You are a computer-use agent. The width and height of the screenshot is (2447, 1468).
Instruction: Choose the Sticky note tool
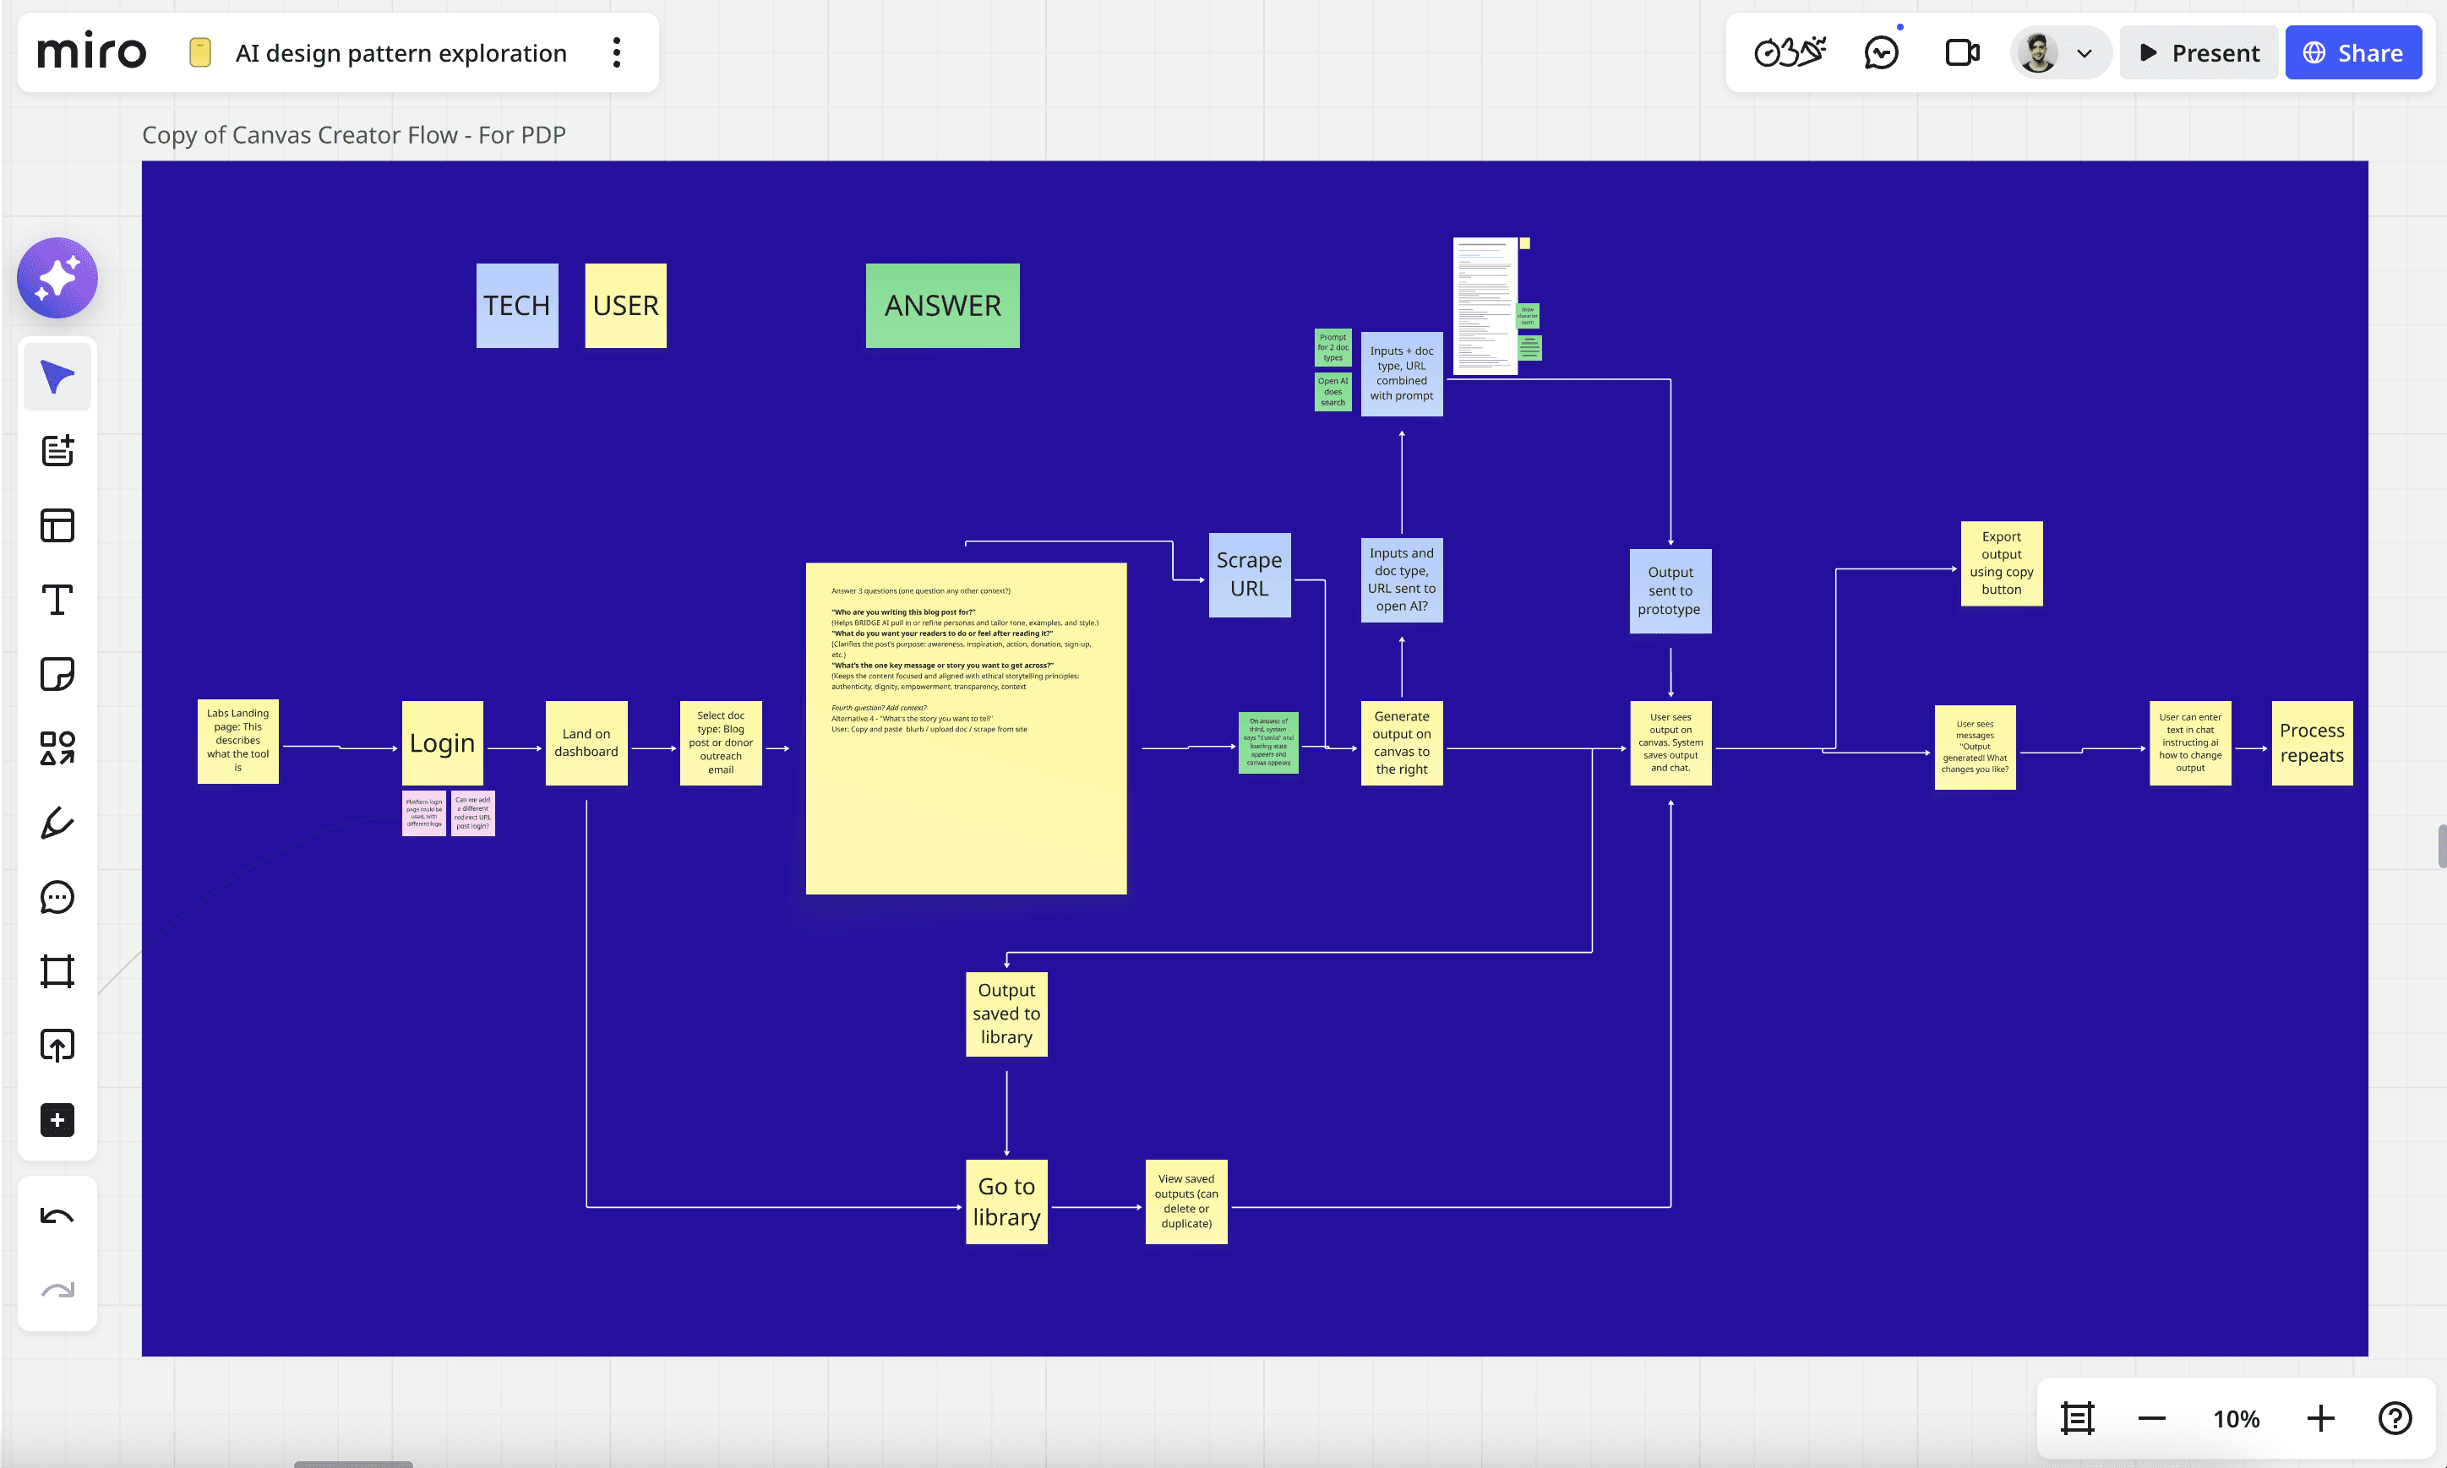coord(57,674)
